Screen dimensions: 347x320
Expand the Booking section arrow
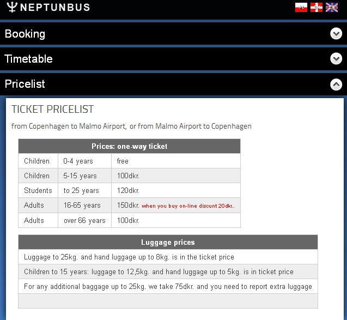tap(336, 34)
